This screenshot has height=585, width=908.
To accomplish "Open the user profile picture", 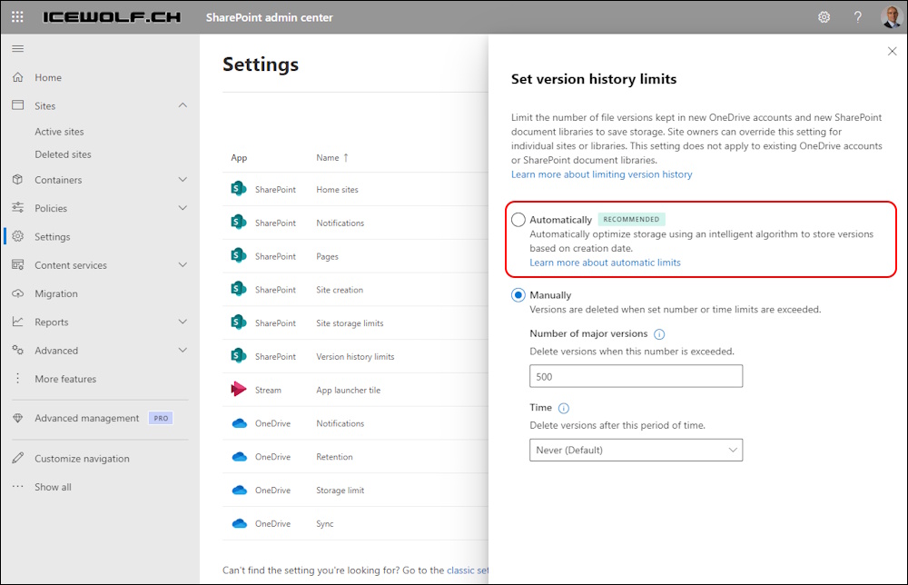I will (892, 17).
